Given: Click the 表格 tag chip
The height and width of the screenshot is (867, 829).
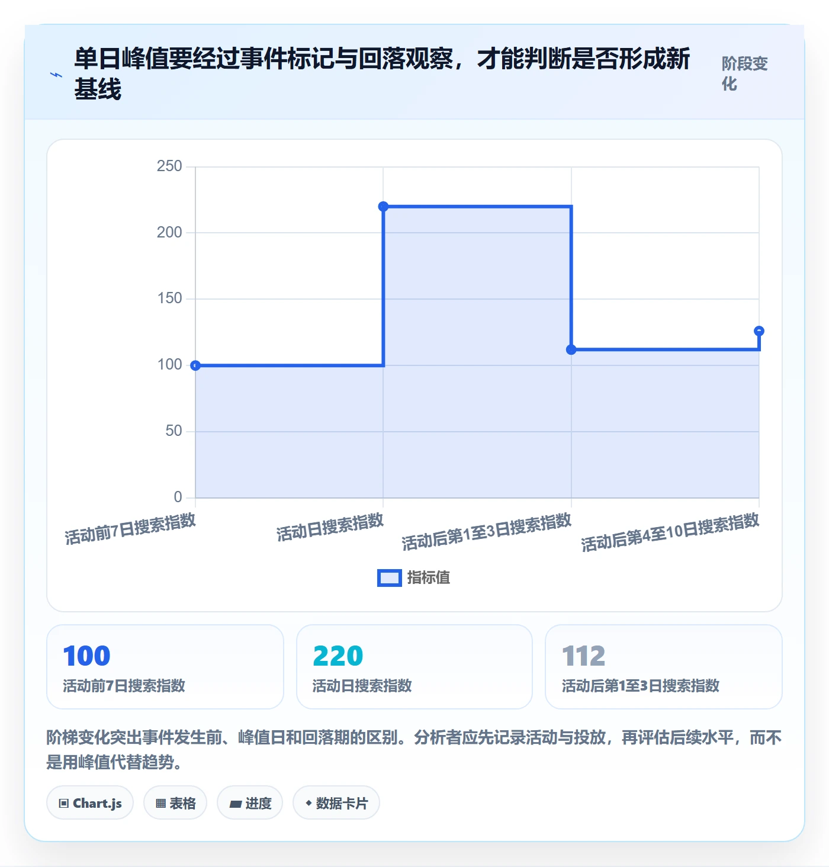Looking at the screenshot, I should point(175,803).
